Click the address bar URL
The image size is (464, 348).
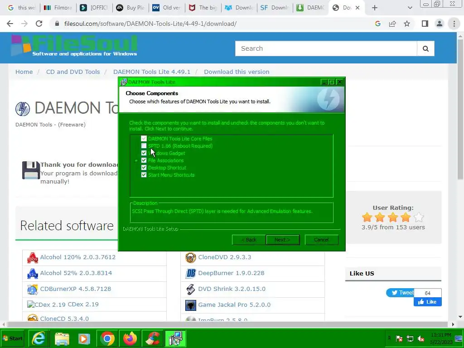[150, 24]
